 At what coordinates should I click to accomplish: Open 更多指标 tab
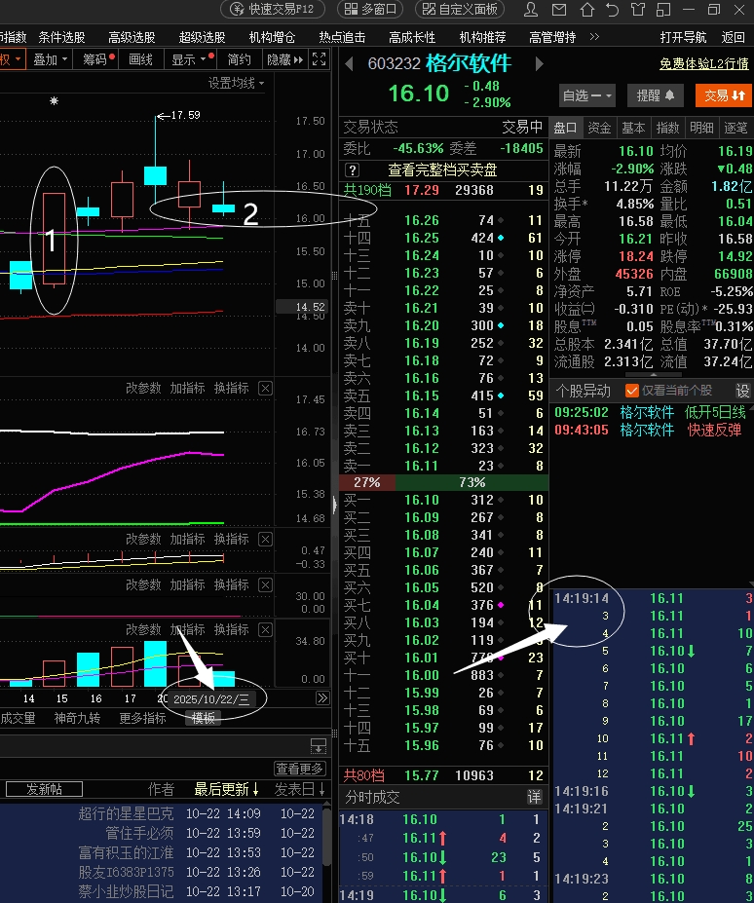[x=142, y=718]
